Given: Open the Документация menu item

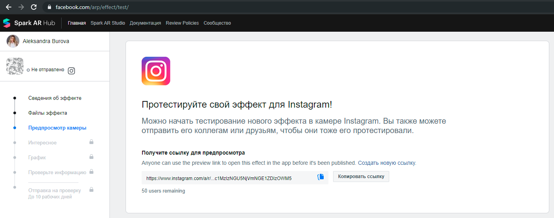Looking at the screenshot, I should coord(145,23).
